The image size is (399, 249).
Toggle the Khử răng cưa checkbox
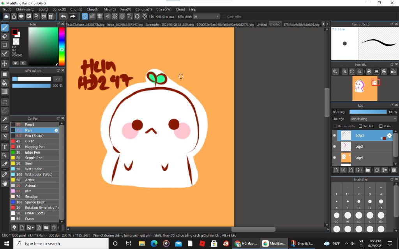click(x=153, y=16)
